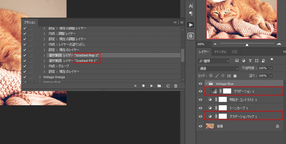Screen dimensions: 286x144
Task: Open the 種類 layer filter dropdown
Action: tap(213, 61)
